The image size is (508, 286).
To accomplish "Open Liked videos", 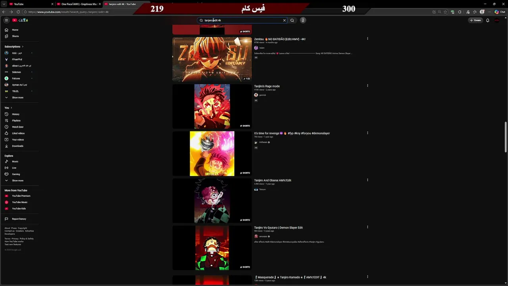I will 19,133.
